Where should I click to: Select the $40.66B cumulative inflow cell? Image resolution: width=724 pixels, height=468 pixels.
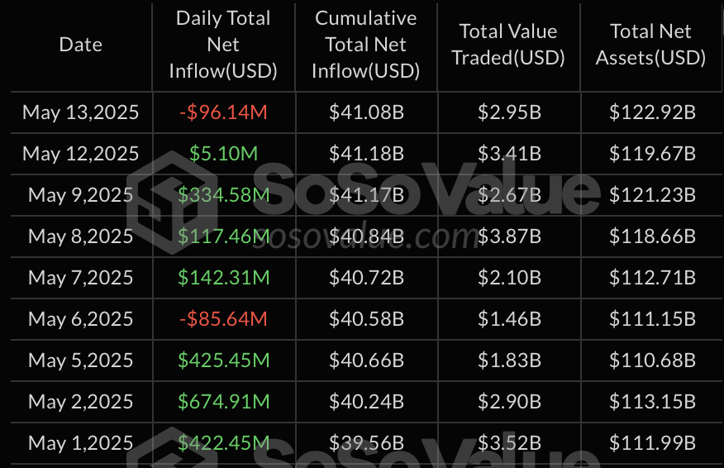[366, 361]
